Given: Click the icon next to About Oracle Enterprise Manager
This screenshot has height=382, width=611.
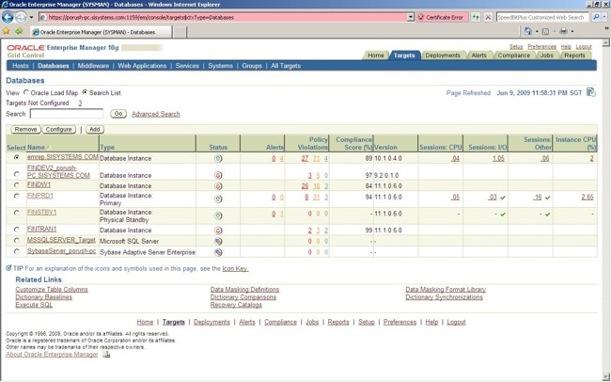Looking at the screenshot, I should (x=106, y=355).
